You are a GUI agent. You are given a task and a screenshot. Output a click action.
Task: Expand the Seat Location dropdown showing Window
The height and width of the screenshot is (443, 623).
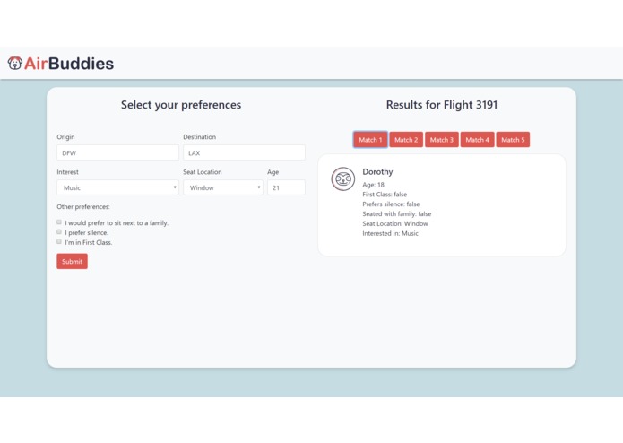(223, 187)
